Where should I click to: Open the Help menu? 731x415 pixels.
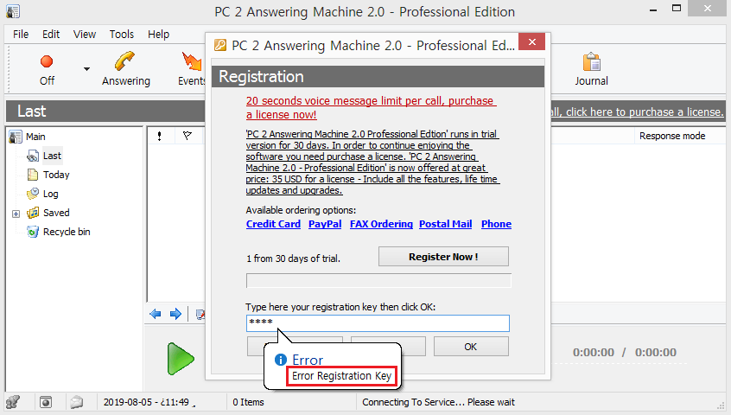[158, 34]
